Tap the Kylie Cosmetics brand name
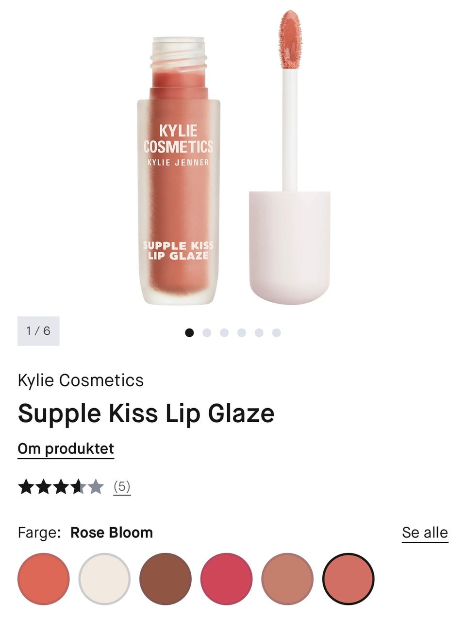The width and height of the screenshot is (466, 619). tap(81, 380)
